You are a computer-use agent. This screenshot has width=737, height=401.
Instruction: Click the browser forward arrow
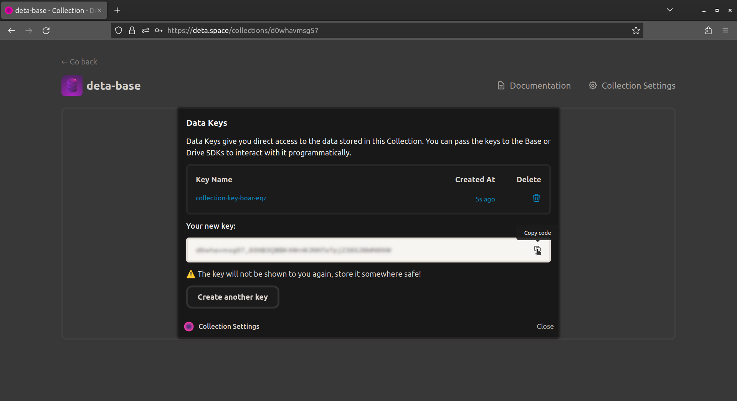(29, 30)
